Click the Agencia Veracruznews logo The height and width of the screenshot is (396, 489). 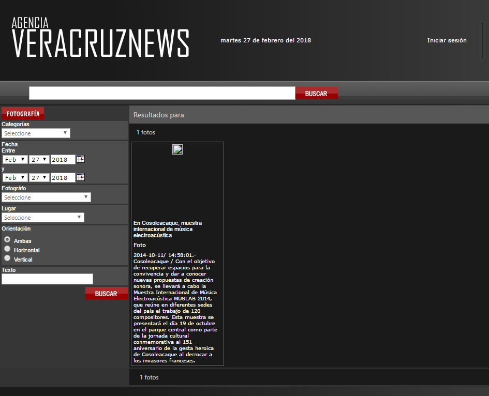click(x=100, y=38)
